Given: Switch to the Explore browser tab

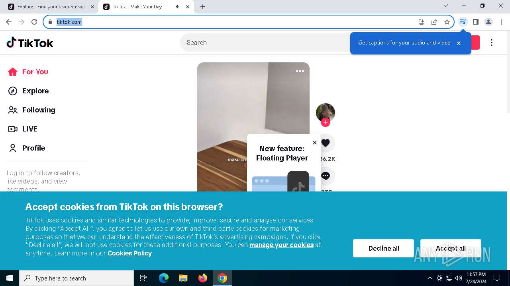Looking at the screenshot, I should tap(51, 7).
